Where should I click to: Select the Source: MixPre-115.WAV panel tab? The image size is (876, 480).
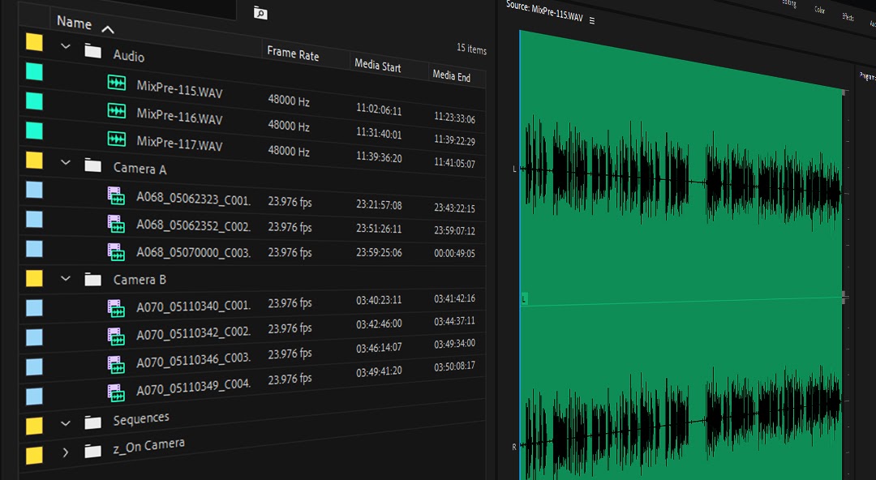[x=544, y=11]
